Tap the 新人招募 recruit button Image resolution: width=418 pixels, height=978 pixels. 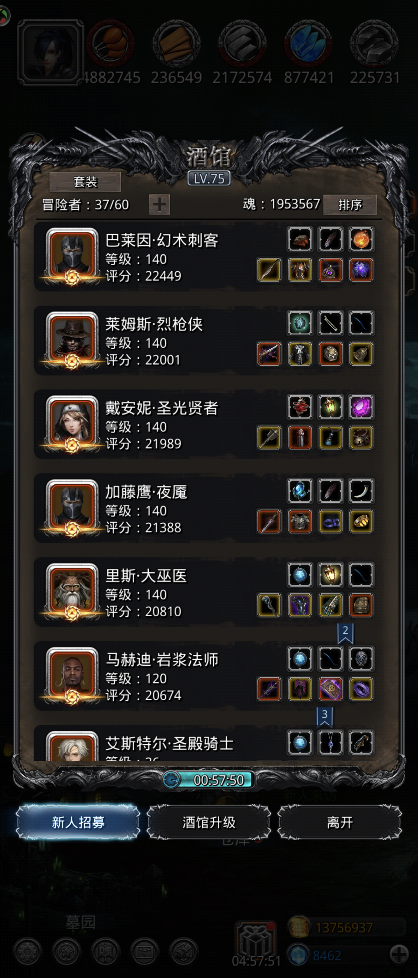tap(78, 823)
